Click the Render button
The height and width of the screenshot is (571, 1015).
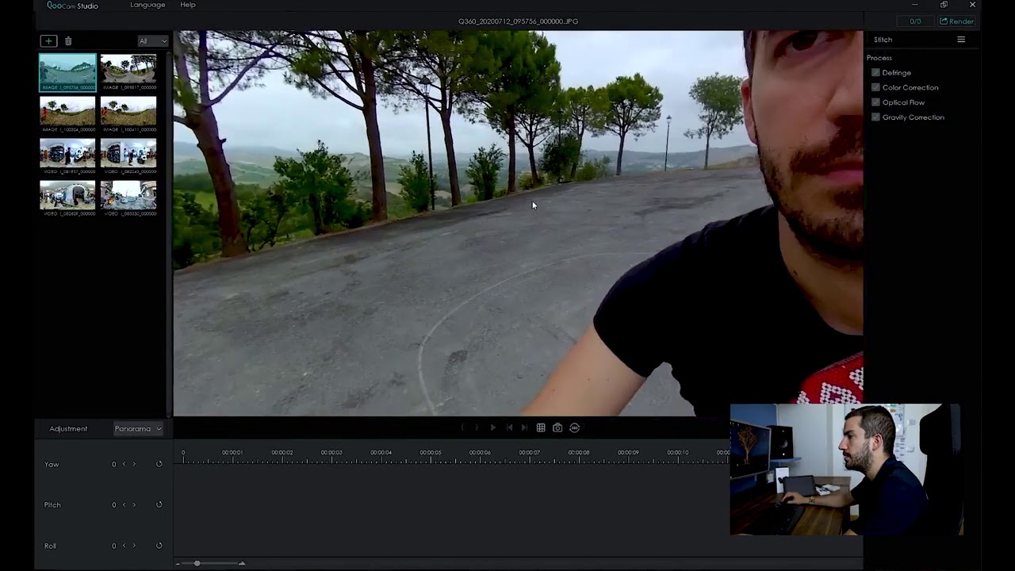pyautogui.click(x=957, y=21)
